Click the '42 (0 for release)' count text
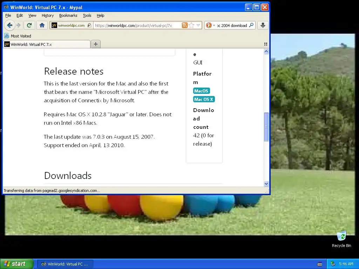This screenshot has height=269, width=359. click(x=203, y=139)
